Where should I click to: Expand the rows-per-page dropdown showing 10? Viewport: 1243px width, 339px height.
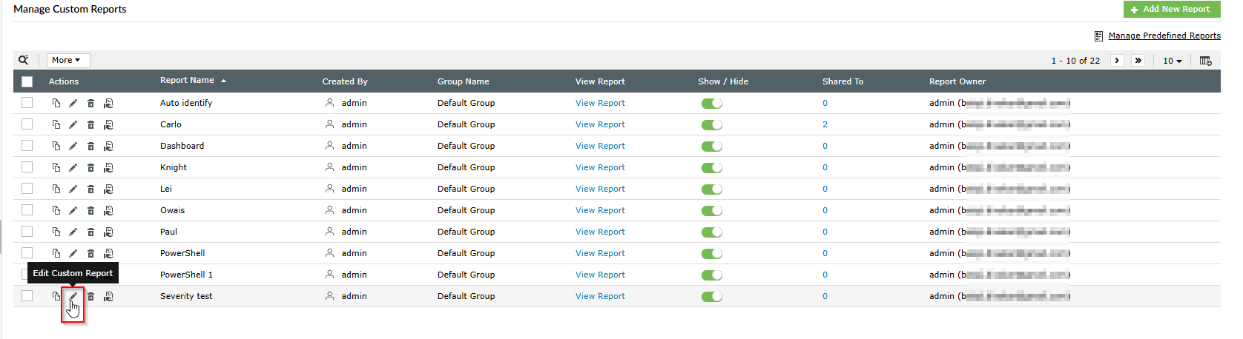1172,61
